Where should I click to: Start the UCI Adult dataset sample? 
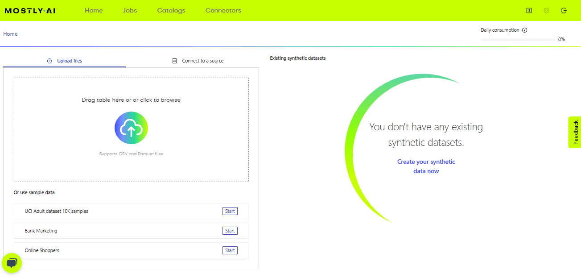(230, 211)
